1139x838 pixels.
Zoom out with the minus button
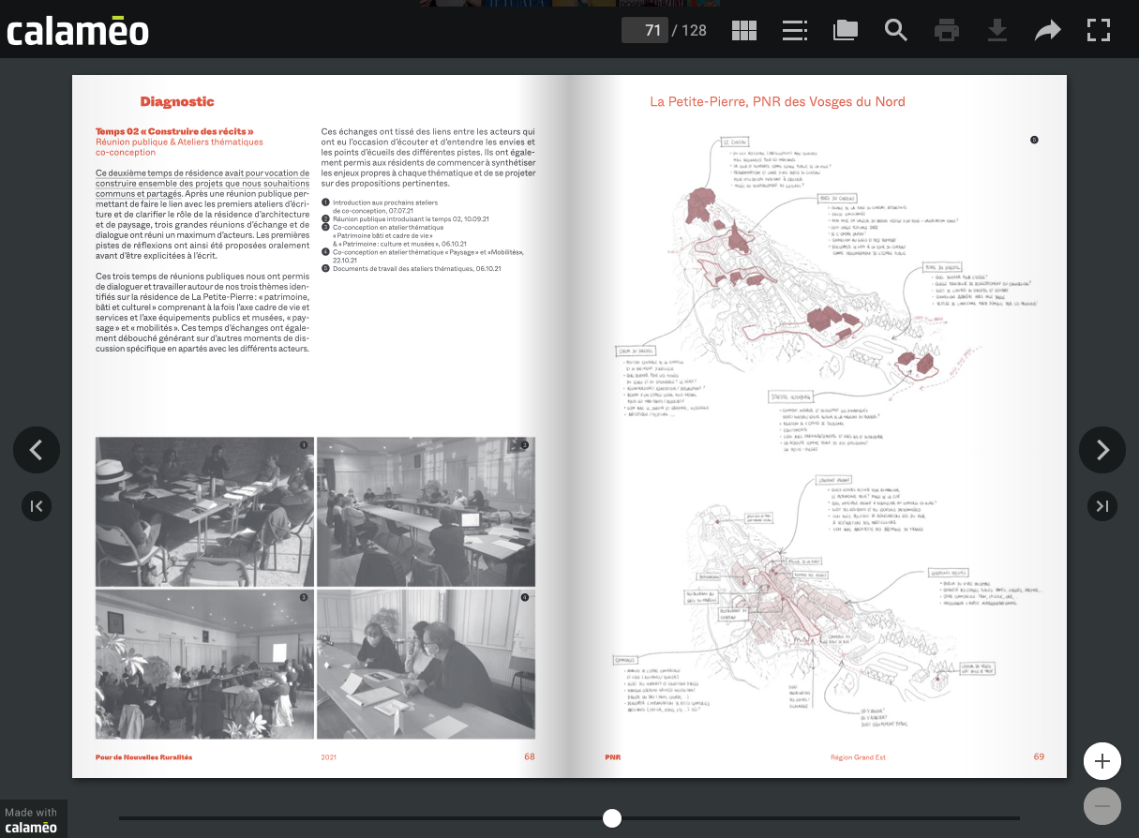(x=1102, y=806)
